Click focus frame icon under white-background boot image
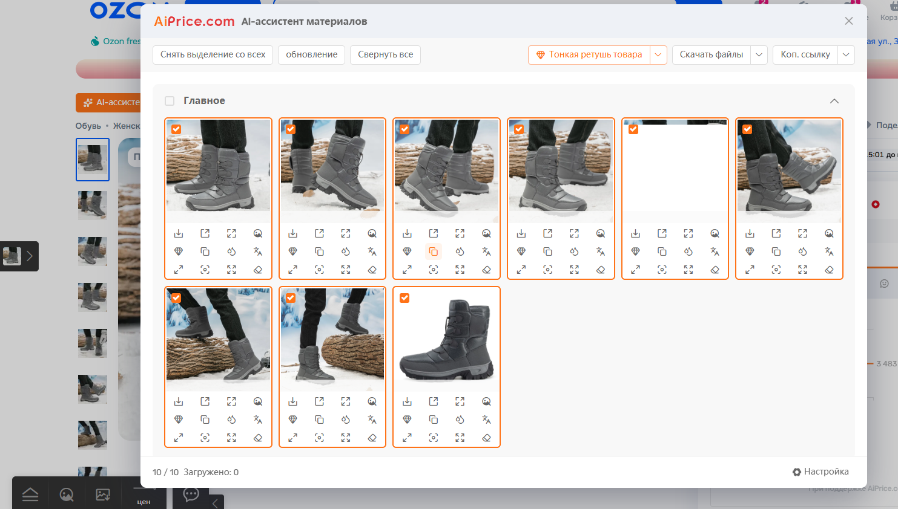The height and width of the screenshot is (509, 898). pos(434,438)
